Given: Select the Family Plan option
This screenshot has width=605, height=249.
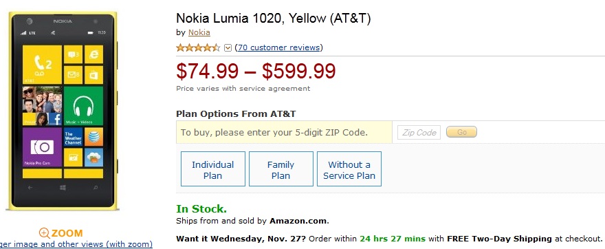Looking at the screenshot, I should pyautogui.click(x=281, y=169).
